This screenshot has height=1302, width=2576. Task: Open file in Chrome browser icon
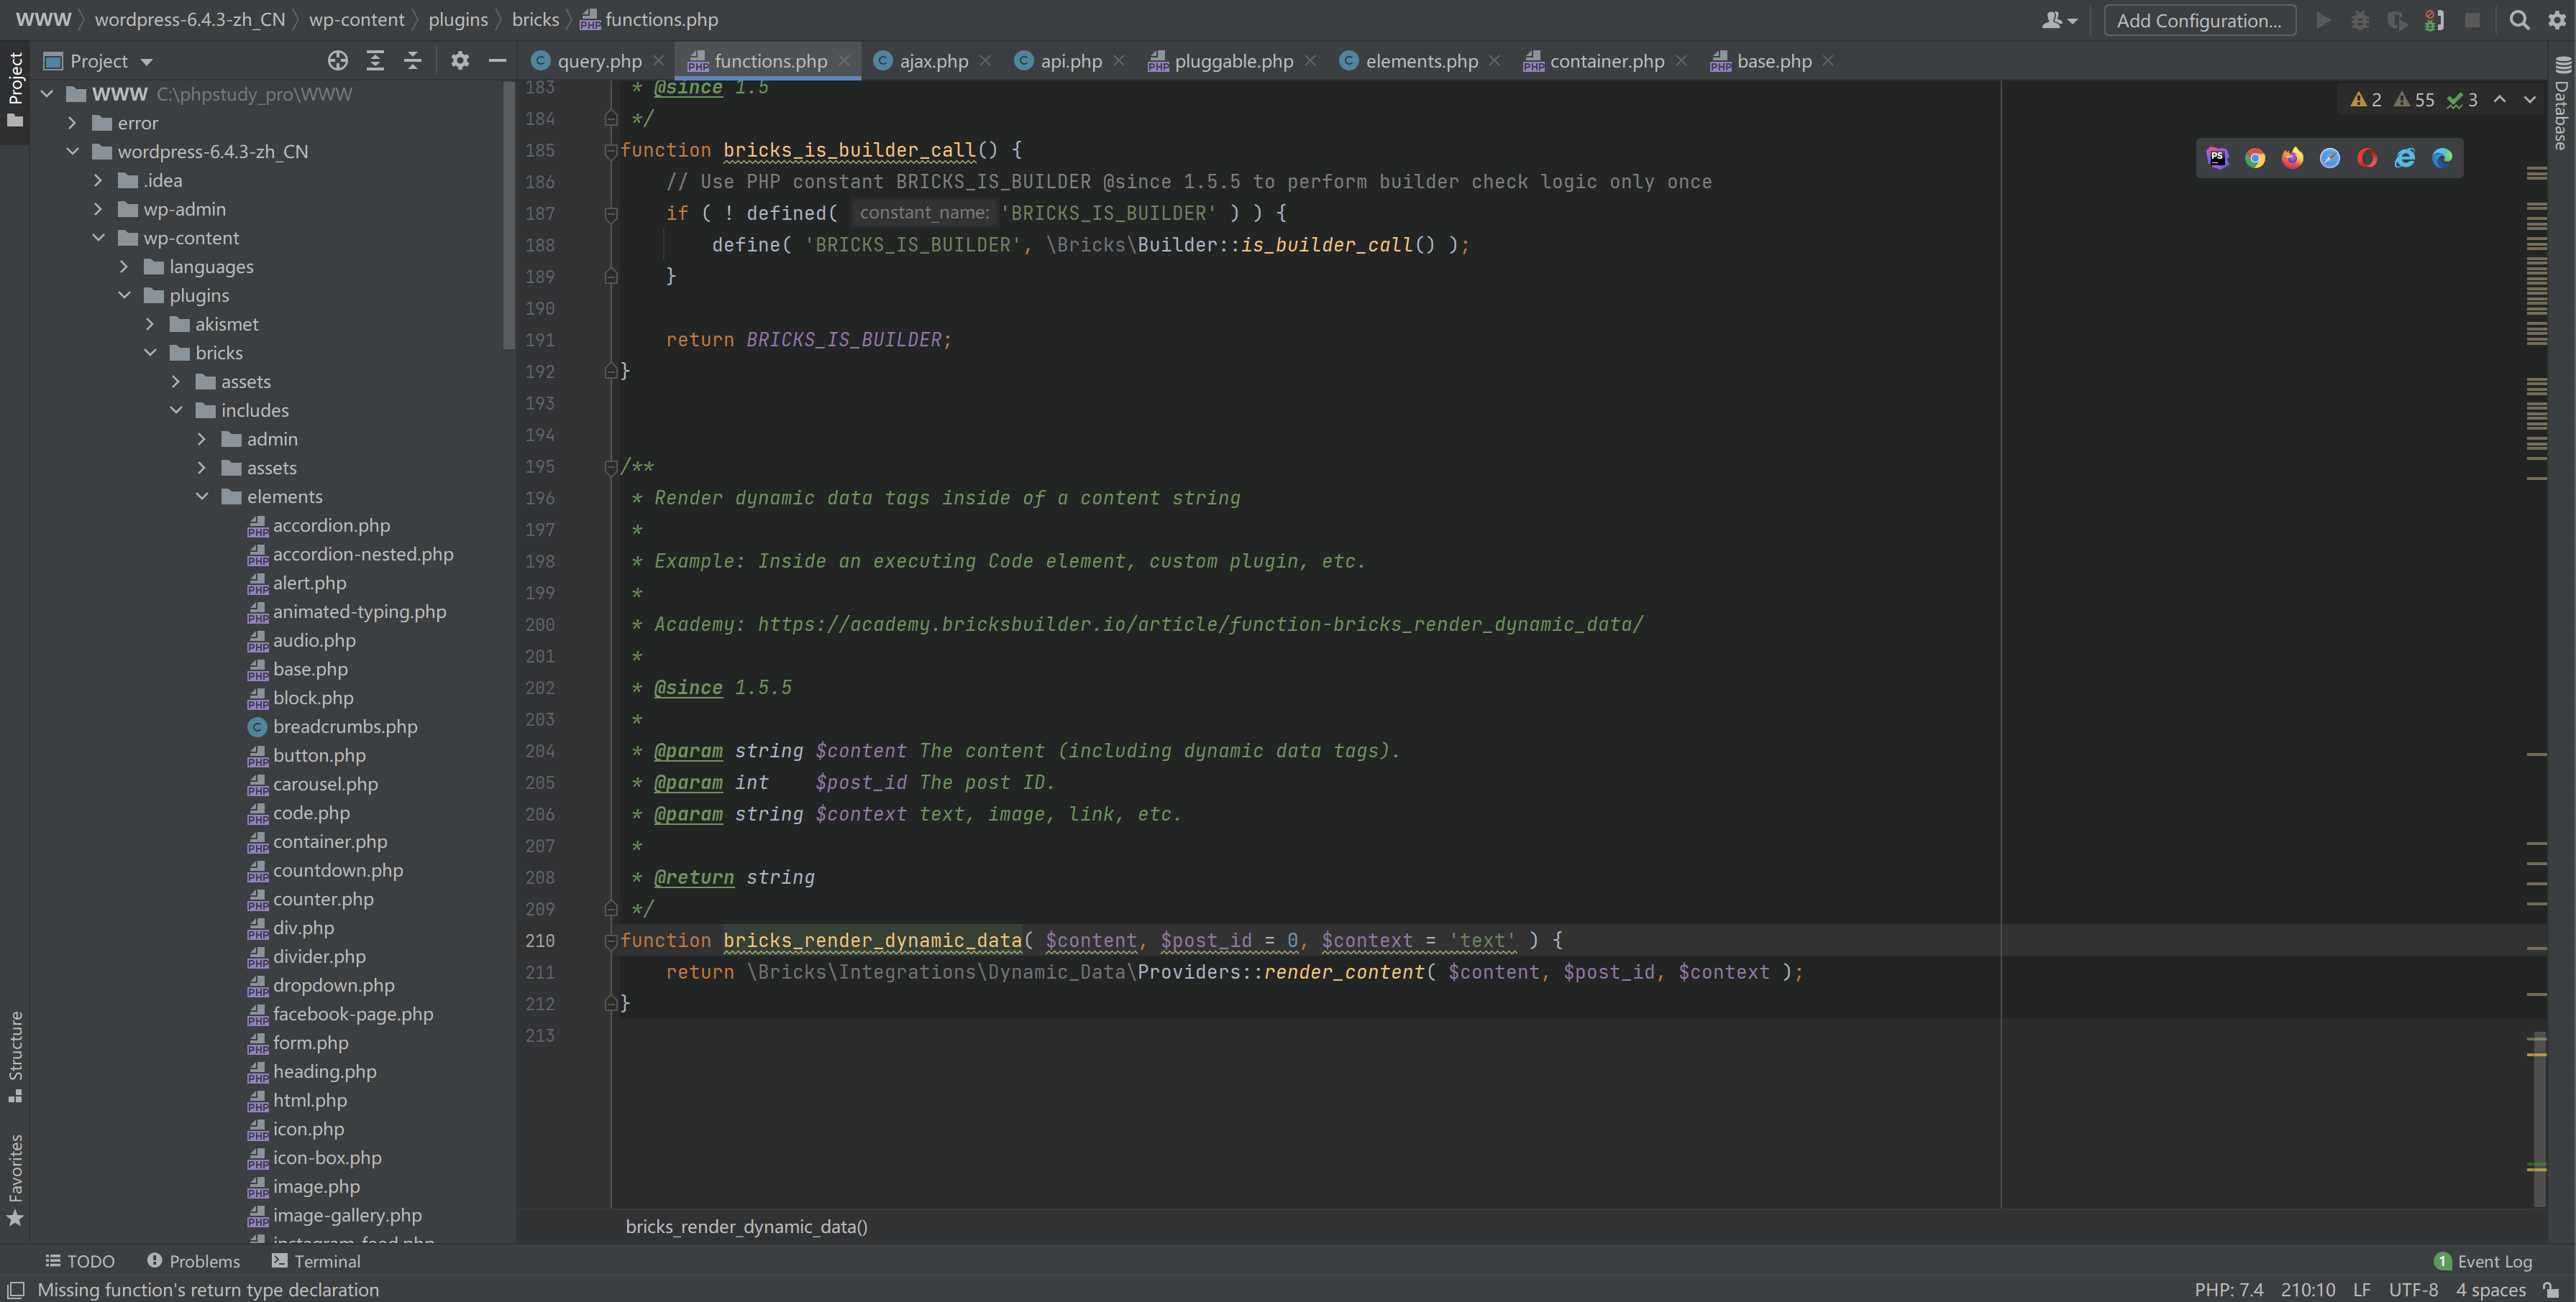coord(2255,158)
